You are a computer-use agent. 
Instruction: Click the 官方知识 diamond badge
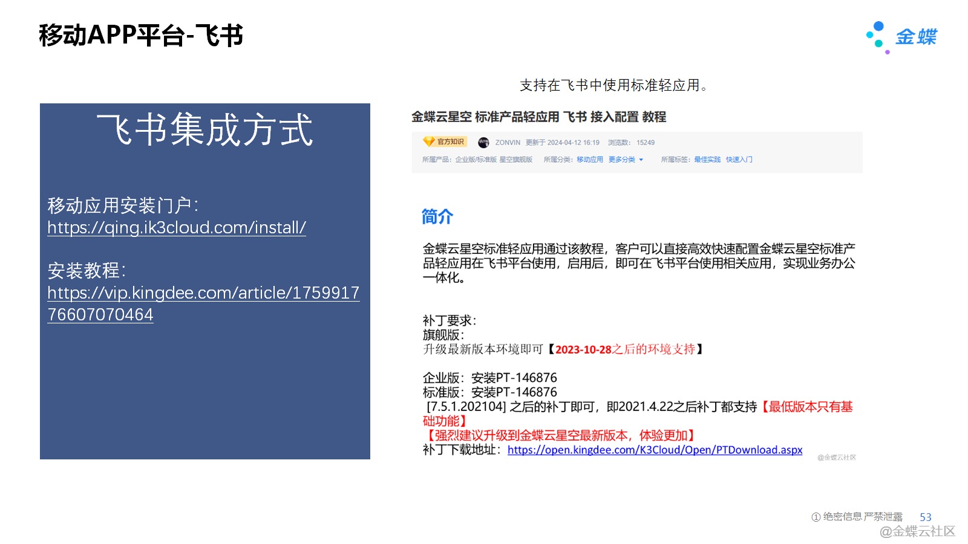[444, 142]
